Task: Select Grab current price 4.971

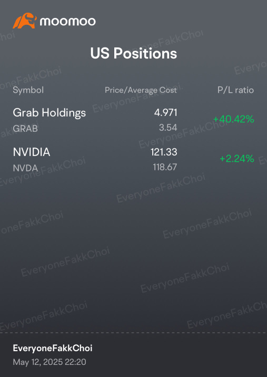Action: (x=165, y=112)
